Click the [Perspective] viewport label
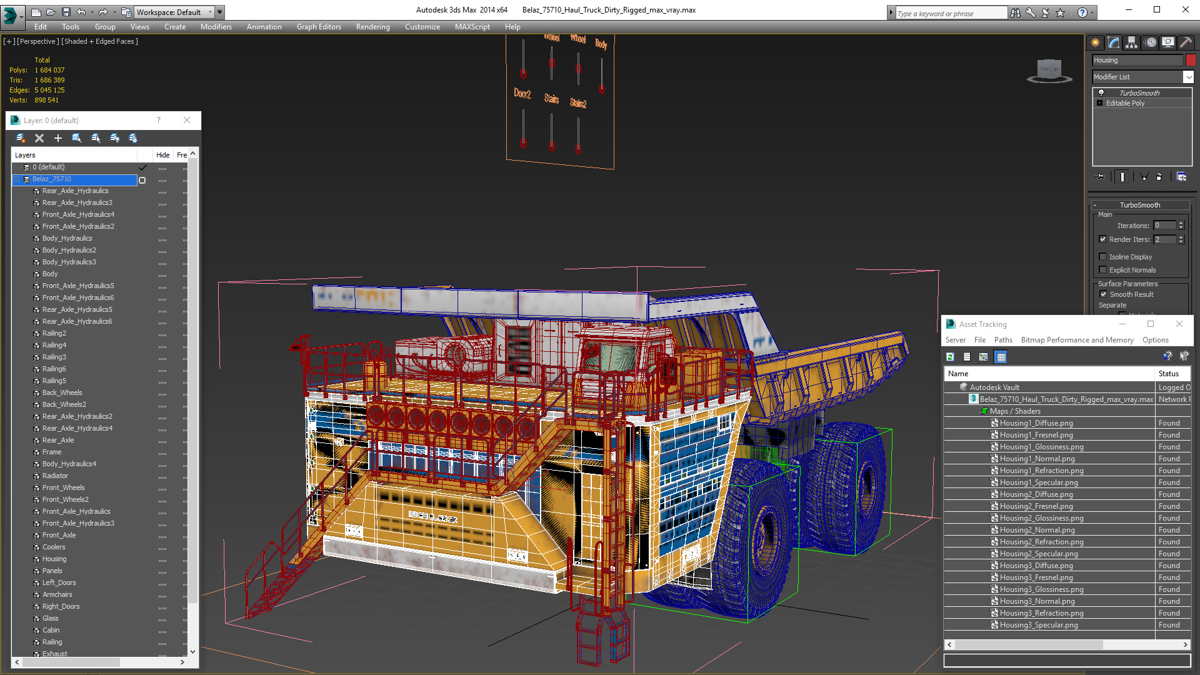Viewport: 1200px width, 675px height. point(38,41)
